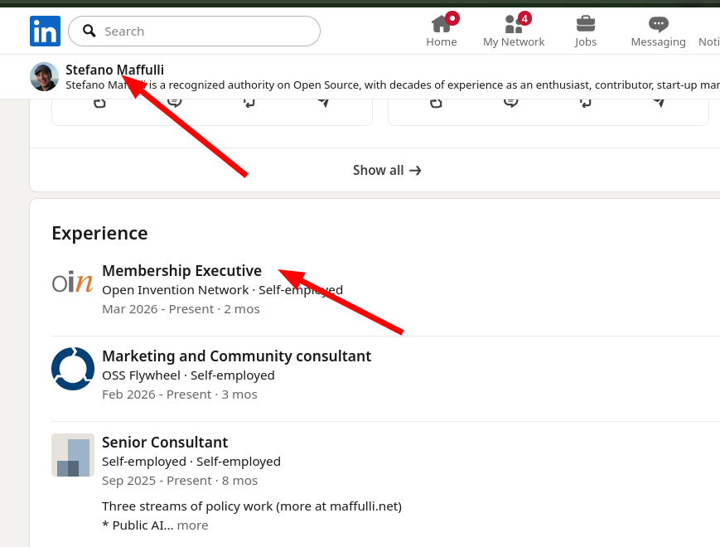
Task: Click the OSS Flywheel · Self-employed line
Action: coord(188,375)
